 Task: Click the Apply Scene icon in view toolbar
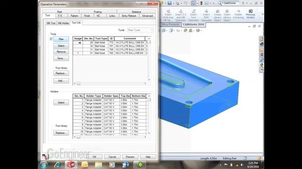[191, 31]
